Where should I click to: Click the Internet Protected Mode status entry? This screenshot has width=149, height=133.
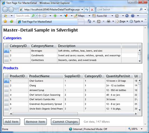click(x=88, y=129)
